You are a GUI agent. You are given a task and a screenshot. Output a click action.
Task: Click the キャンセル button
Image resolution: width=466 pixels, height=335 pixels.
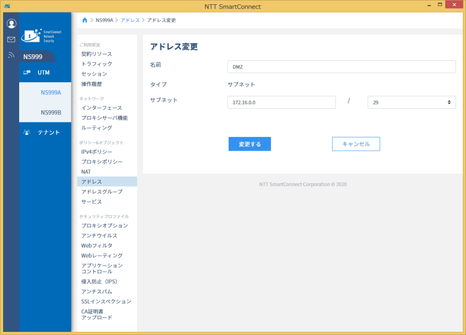pyautogui.click(x=356, y=144)
